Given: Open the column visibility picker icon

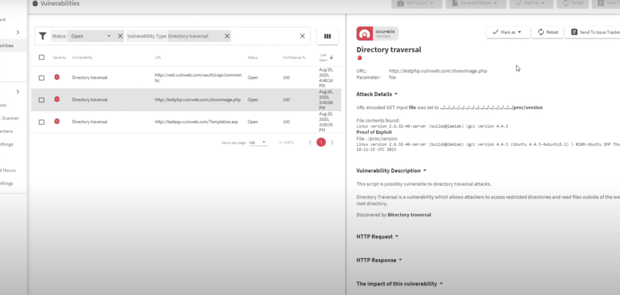Looking at the screenshot, I should [327, 36].
